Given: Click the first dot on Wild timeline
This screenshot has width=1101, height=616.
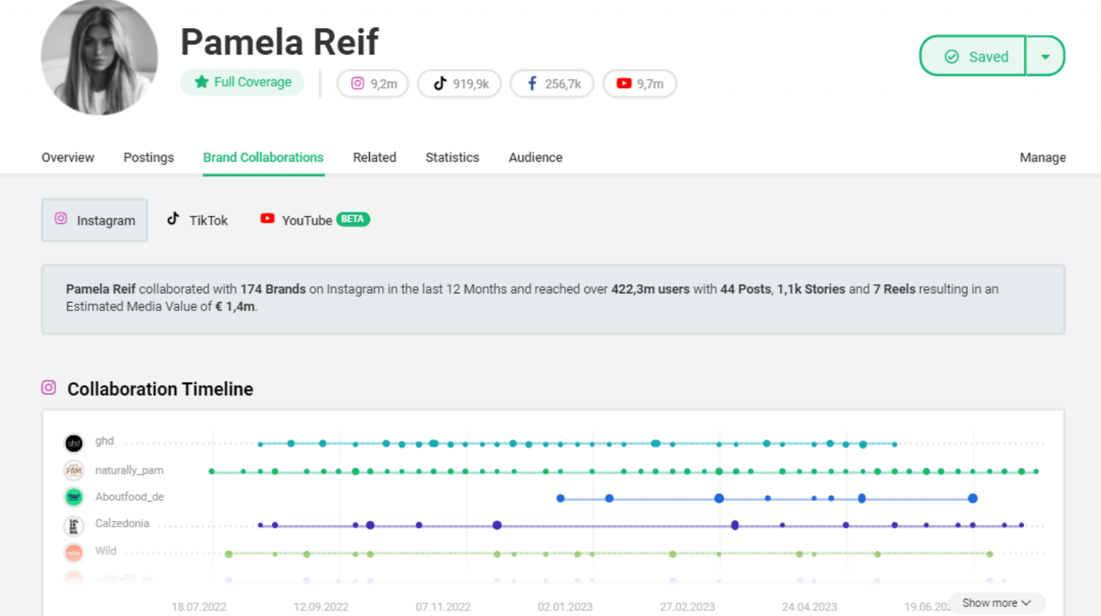Looking at the screenshot, I should [x=229, y=554].
